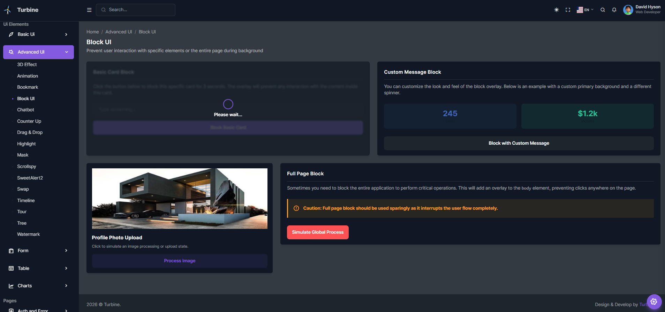Screen dimensions: 665x312
Task: Open the floating settings gear button
Action: (654, 302)
